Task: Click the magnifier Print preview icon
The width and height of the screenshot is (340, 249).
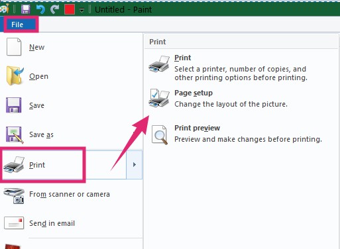Action: [160, 134]
